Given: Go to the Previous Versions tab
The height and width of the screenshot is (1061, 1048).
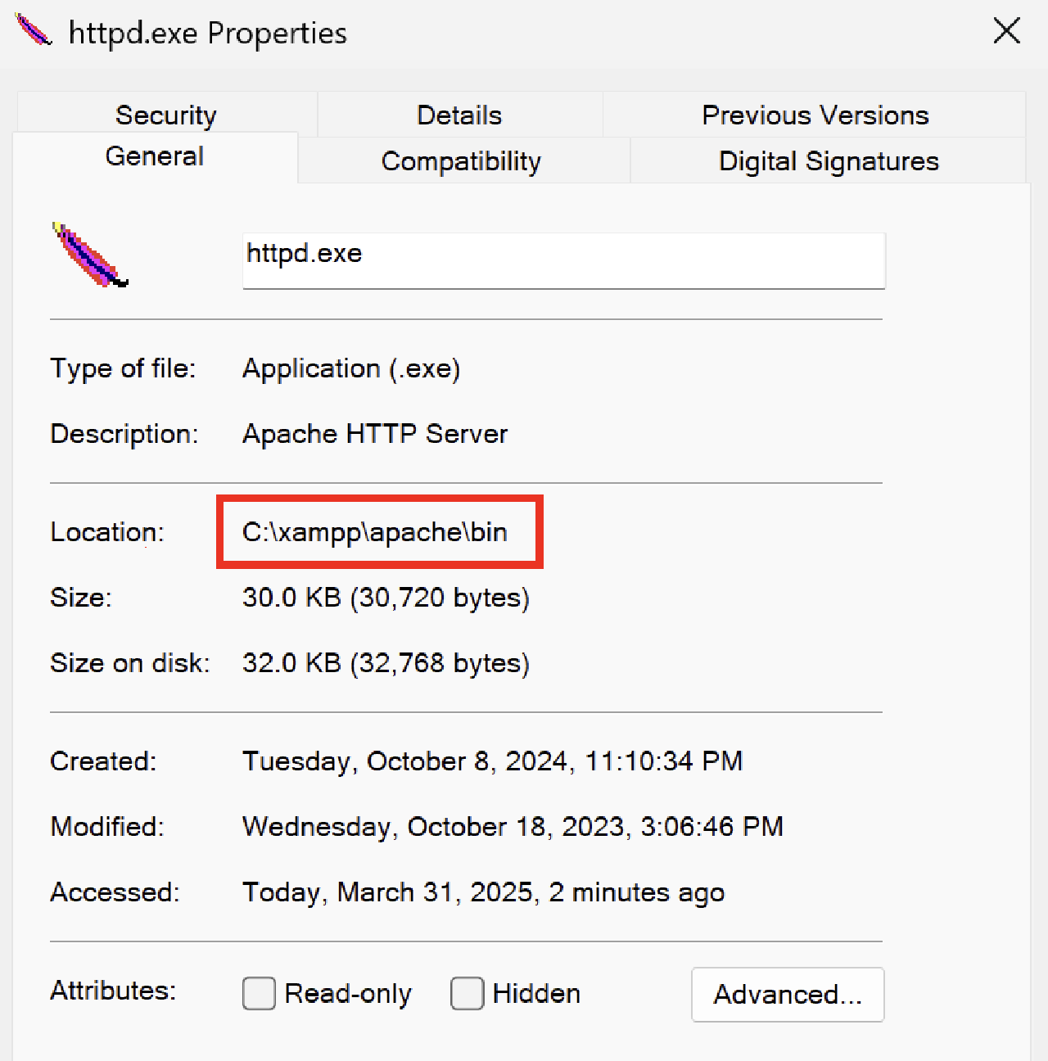Looking at the screenshot, I should coord(815,115).
